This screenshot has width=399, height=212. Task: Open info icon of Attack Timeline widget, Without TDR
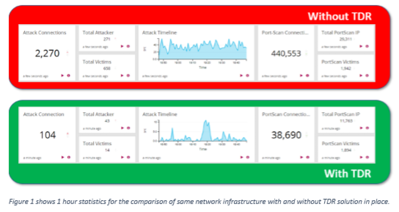[x=247, y=76]
